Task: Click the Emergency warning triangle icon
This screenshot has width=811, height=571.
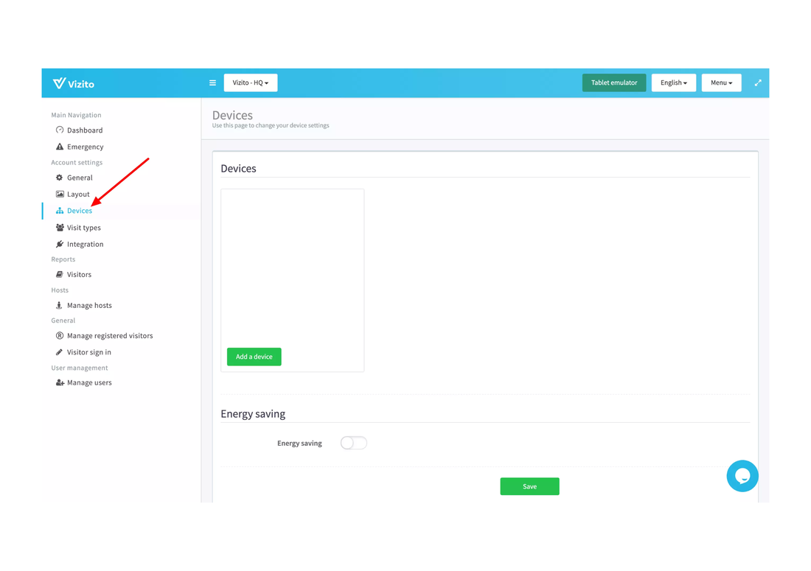Action: pyautogui.click(x=60, y=147)
